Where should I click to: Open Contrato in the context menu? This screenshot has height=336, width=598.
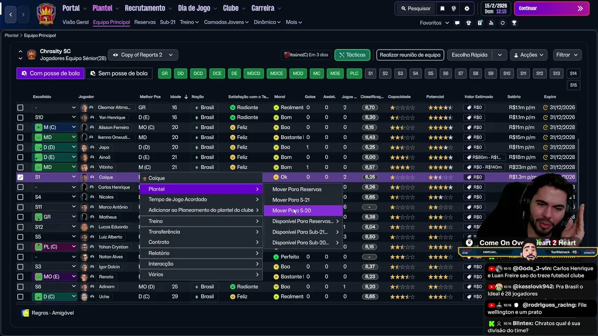[201, 242]
